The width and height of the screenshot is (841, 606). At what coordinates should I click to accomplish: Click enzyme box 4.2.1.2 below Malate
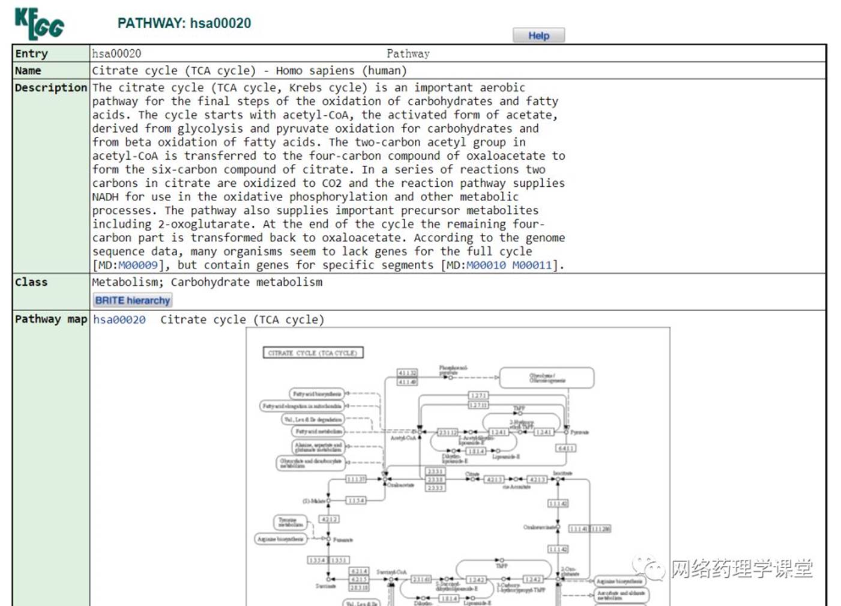[x=329, y=519]
